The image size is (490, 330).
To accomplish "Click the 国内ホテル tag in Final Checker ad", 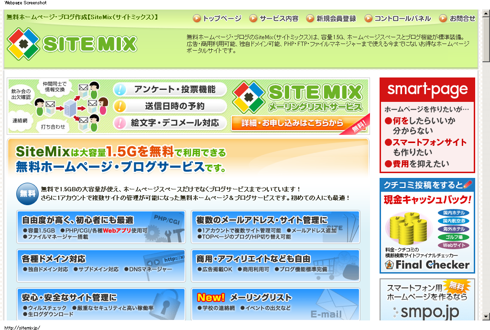I will 454,213.
